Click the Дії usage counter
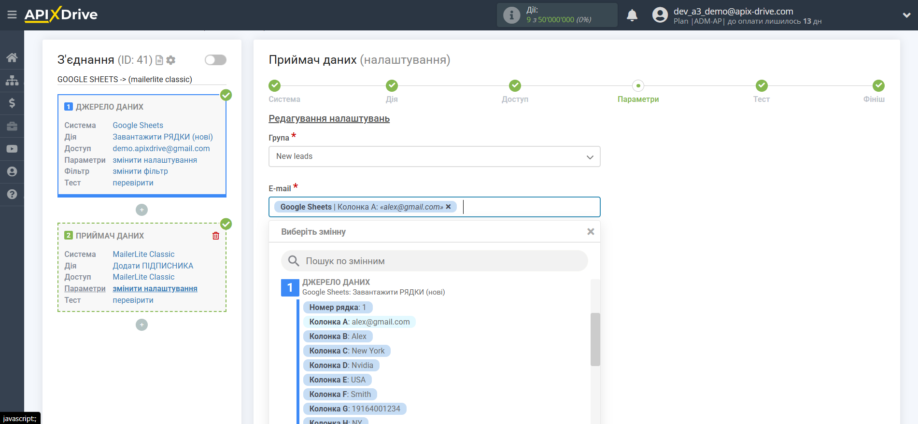This screenshot has height=424, width=918. (x=557, y=15)
